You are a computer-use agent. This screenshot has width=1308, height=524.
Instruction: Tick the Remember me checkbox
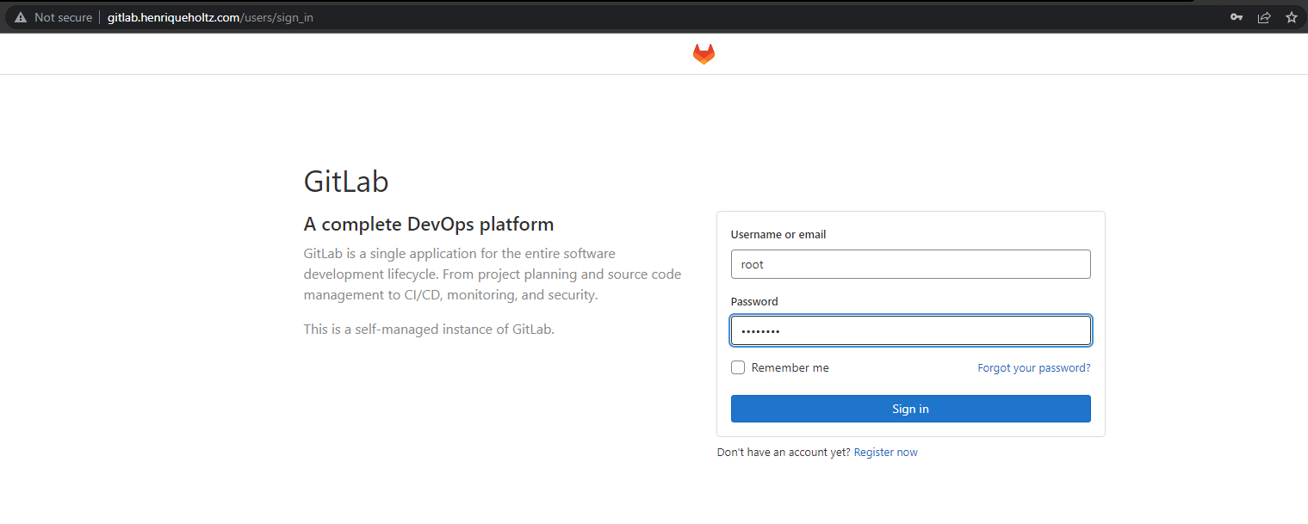point(738,367)
